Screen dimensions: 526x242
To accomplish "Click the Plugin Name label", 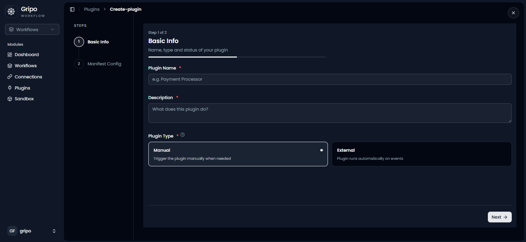I will coord(162,68).
